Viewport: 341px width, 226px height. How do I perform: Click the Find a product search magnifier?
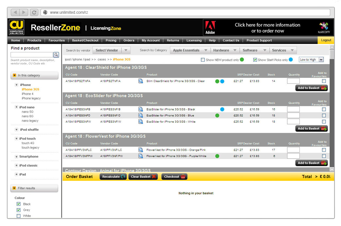pos(56,55)
